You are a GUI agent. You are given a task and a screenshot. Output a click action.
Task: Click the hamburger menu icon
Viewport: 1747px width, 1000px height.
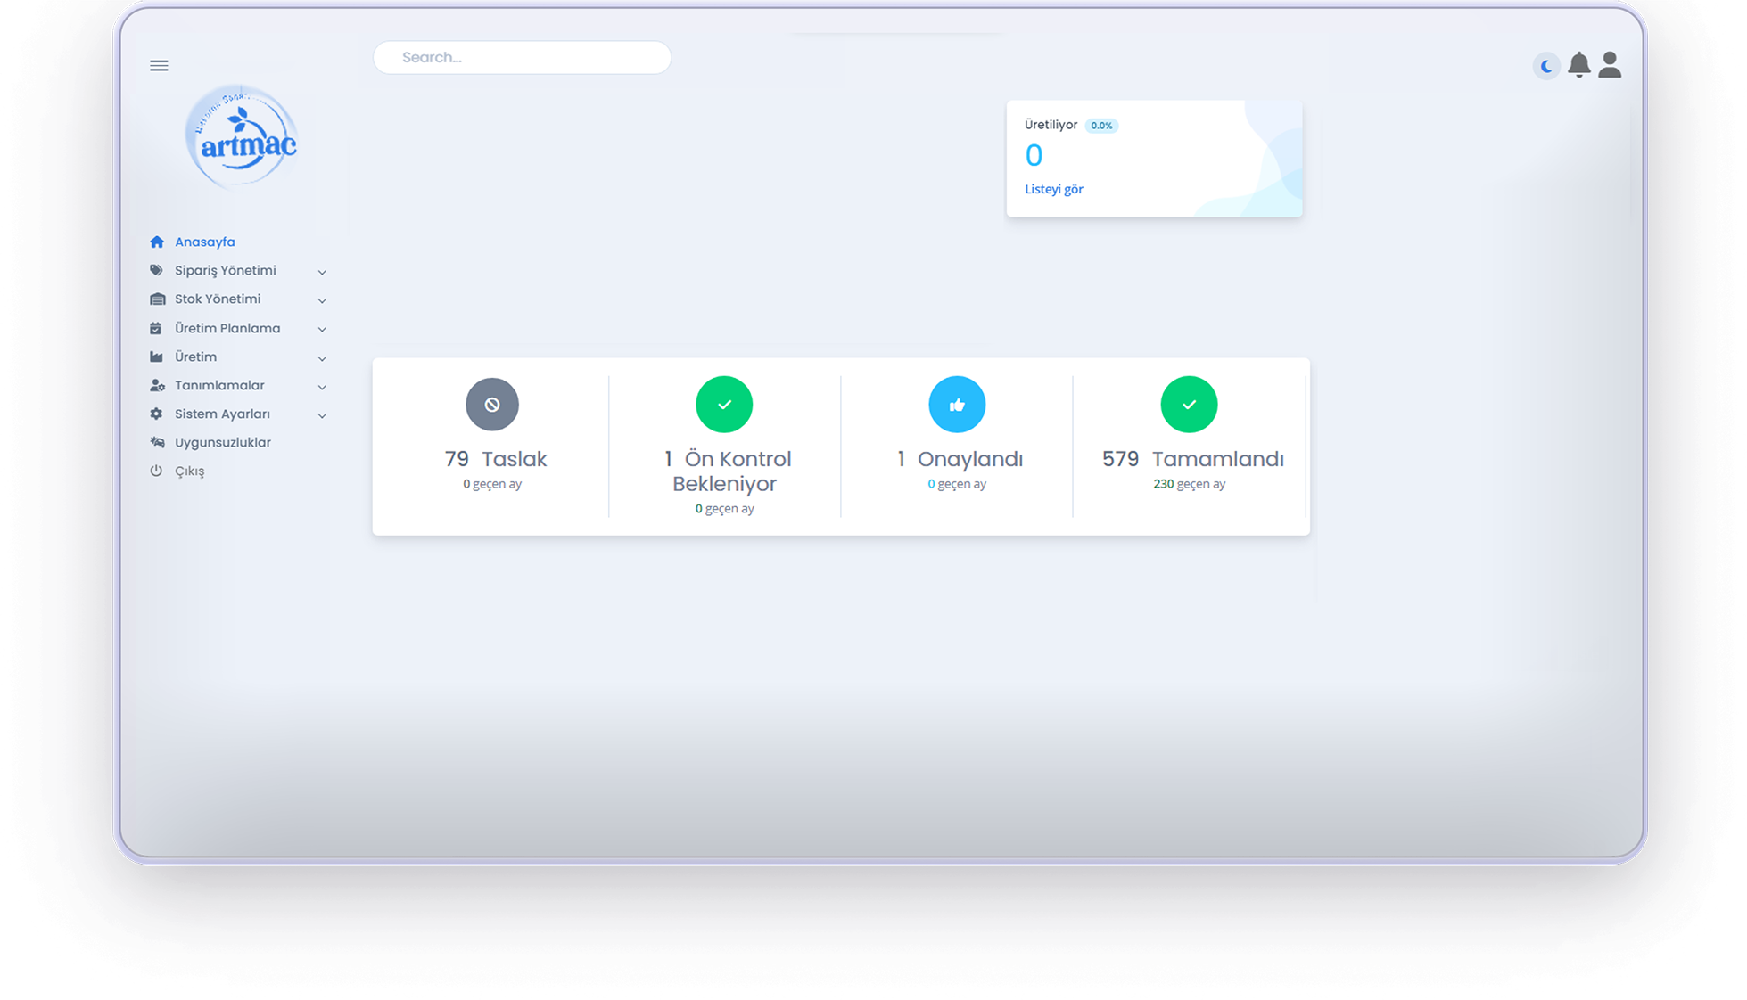[x=159, y=66]
